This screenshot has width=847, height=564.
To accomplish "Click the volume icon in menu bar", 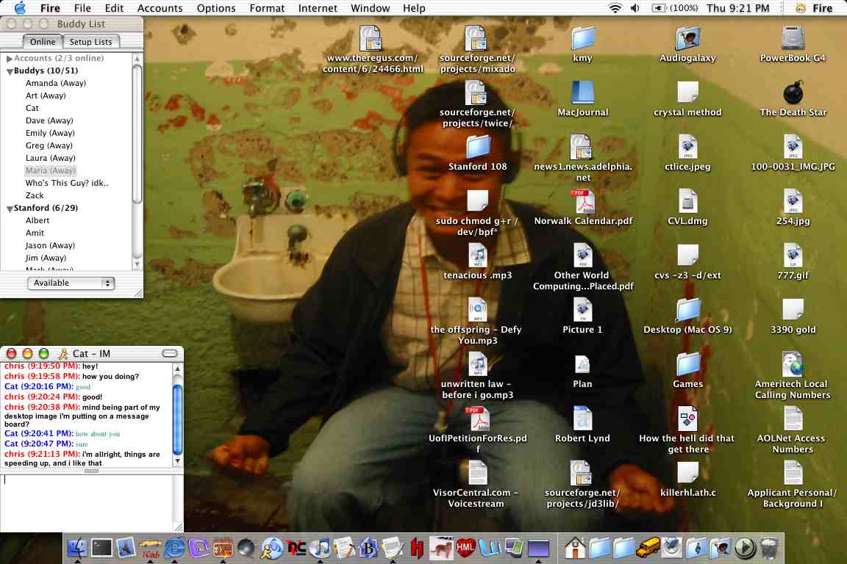I will [x=635, y=8].
